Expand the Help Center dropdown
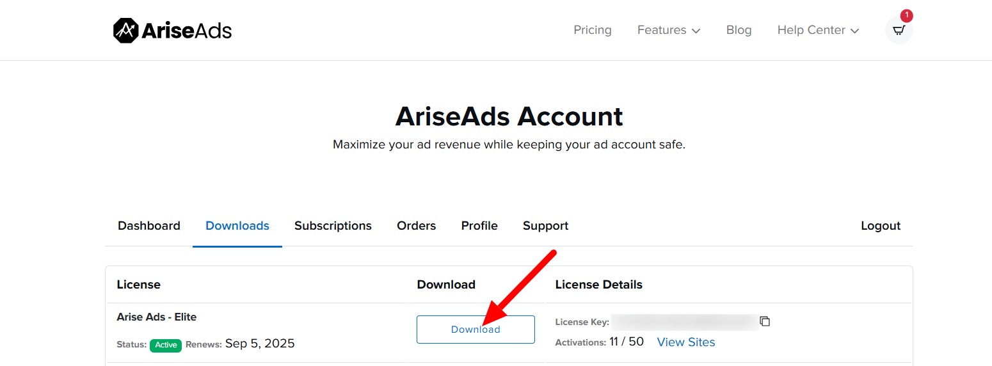The height and width of the screenshot is (366, 992). tap(817, 30)
